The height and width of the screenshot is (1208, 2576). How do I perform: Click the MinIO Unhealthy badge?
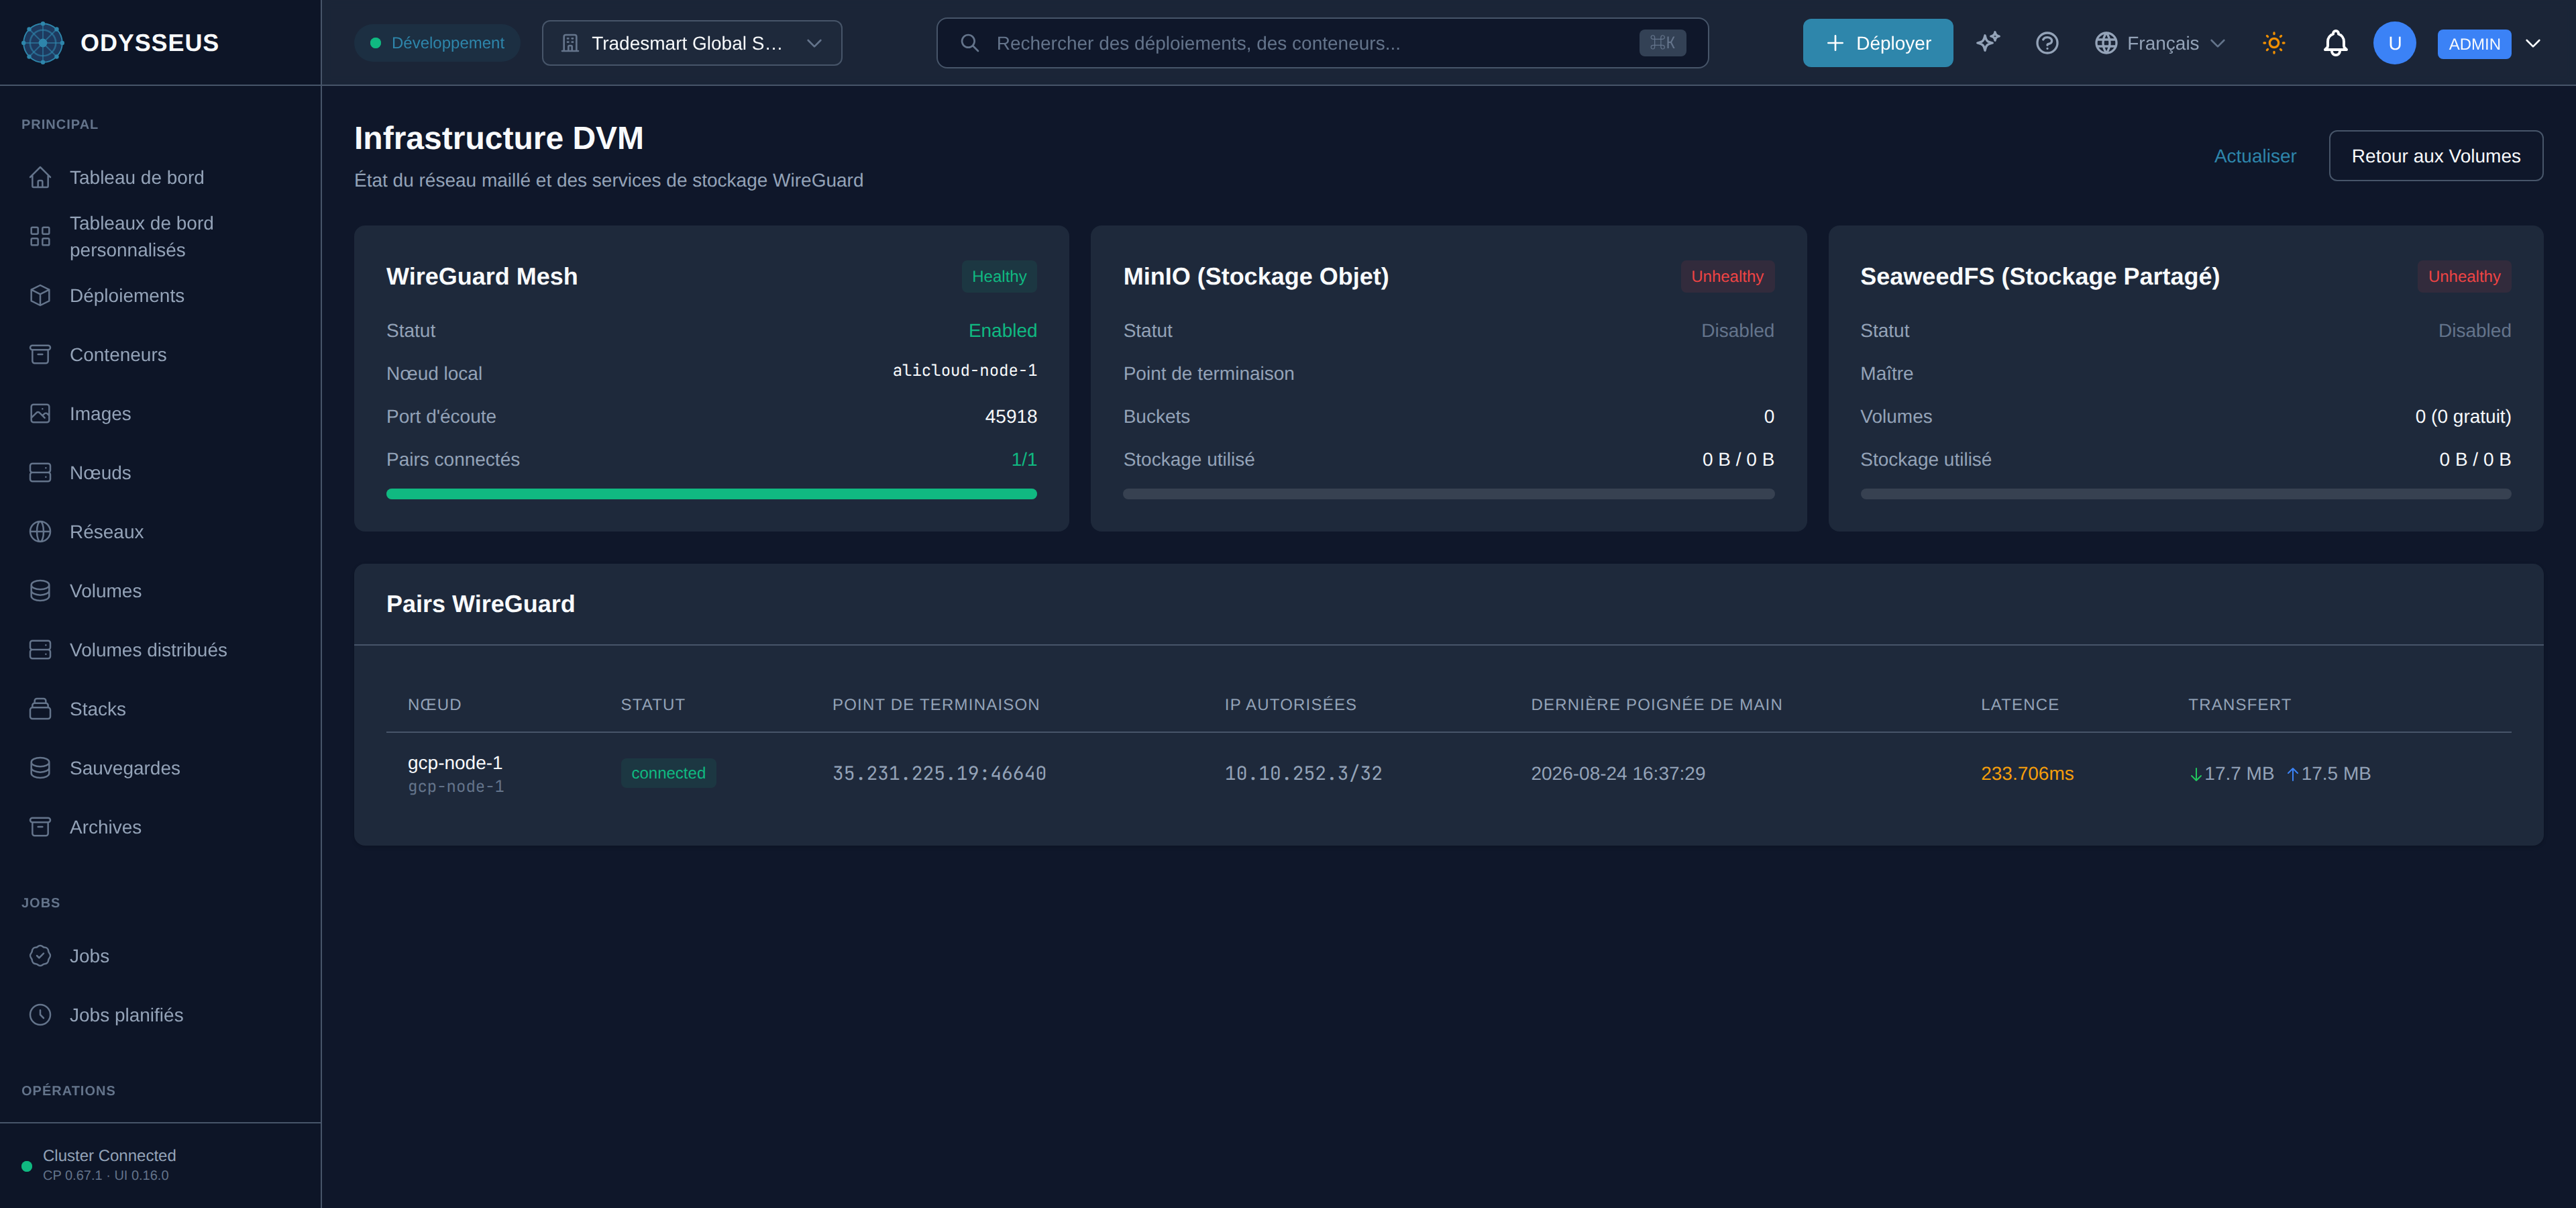[1727, 277]
